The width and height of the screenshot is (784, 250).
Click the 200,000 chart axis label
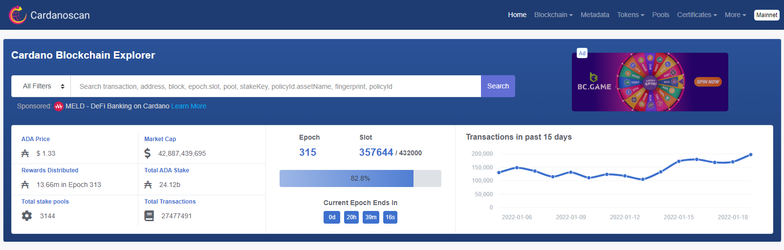point(482,154)
